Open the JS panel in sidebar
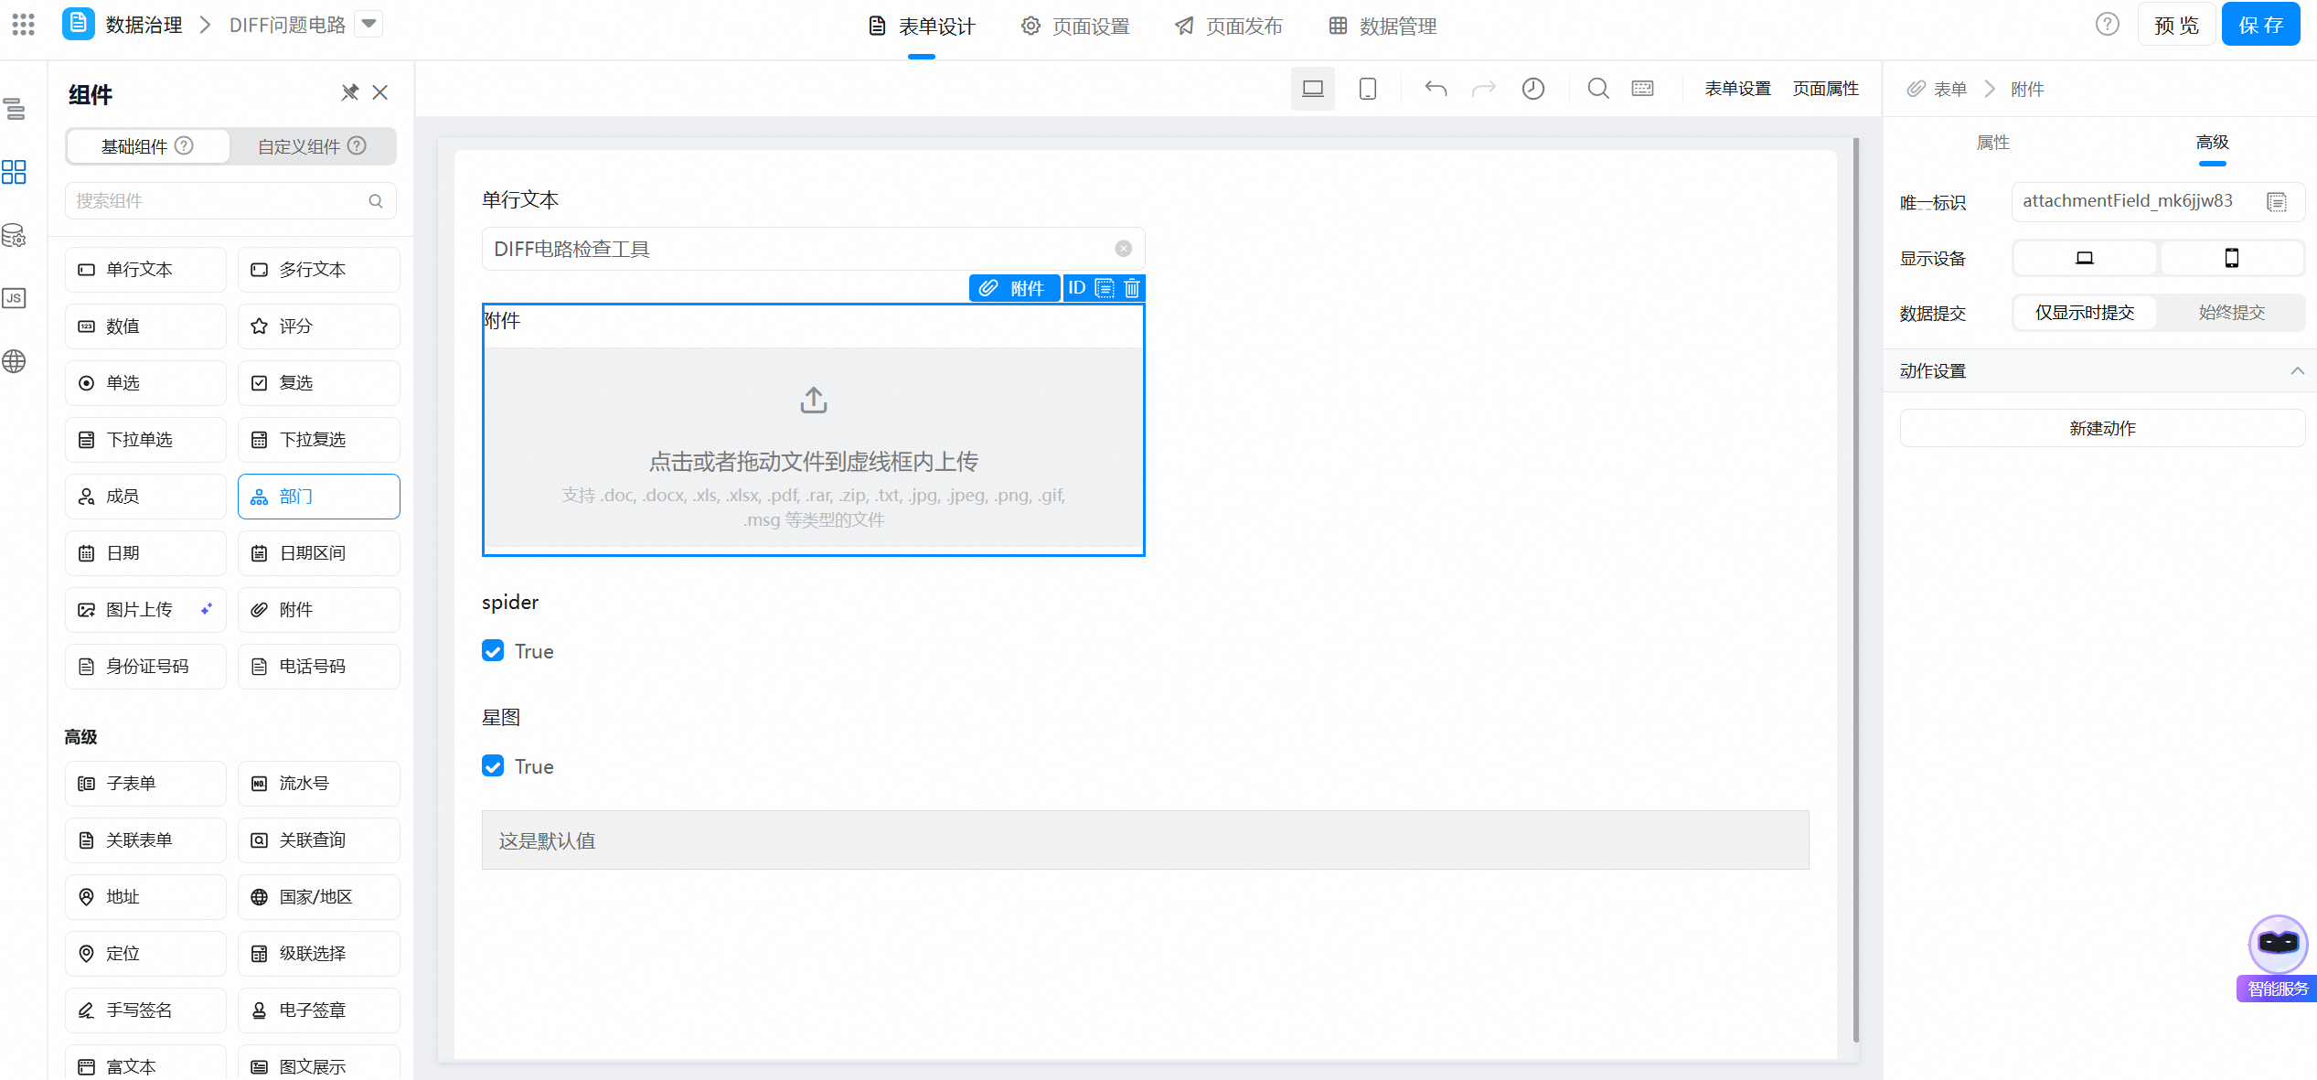 coord(14,298)
